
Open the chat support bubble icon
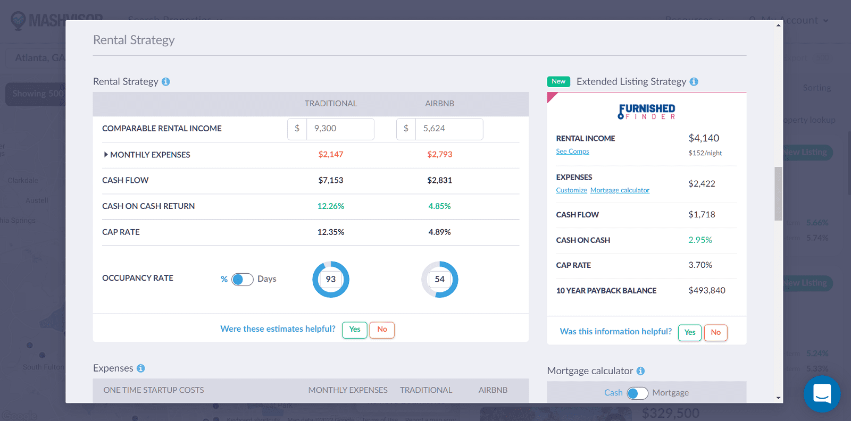(x=822, y=394)
